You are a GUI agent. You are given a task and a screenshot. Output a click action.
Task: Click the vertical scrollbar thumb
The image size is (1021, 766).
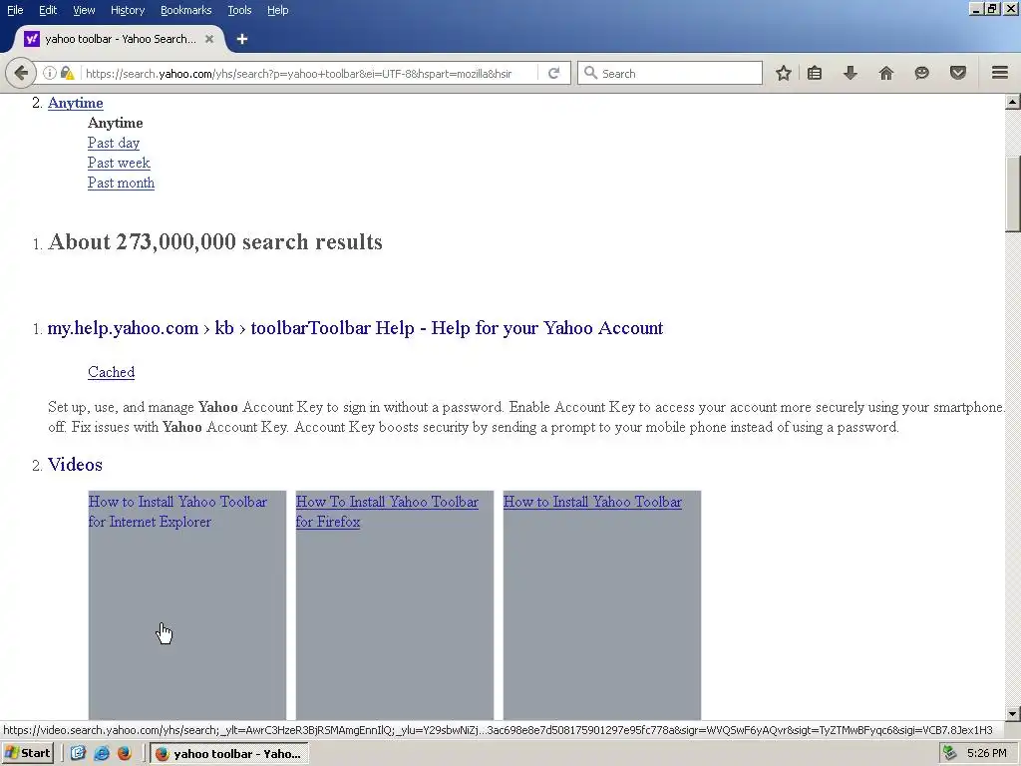(x=1013, y=193)
